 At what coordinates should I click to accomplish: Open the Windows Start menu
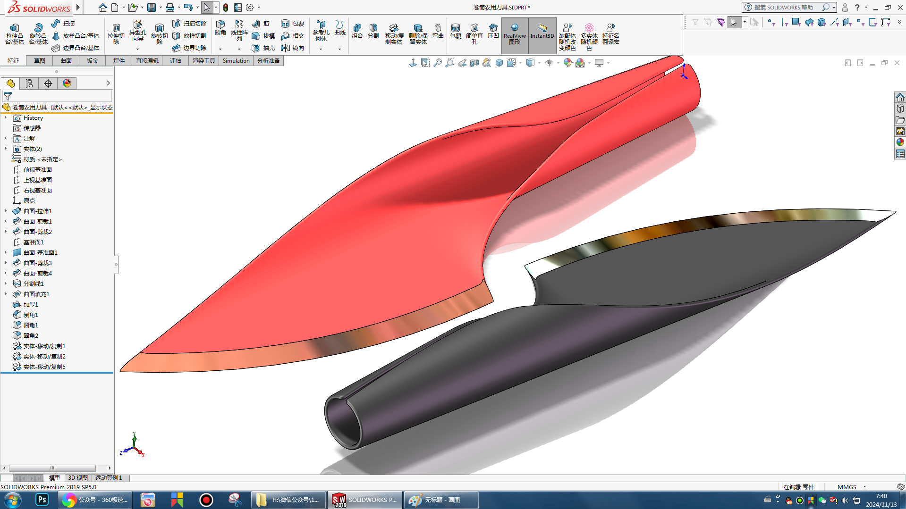click(x=13, y=500)
